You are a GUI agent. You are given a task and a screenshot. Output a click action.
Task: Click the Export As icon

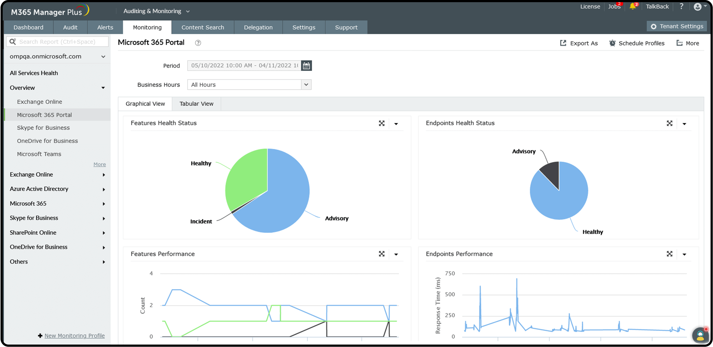pos(563,43)
